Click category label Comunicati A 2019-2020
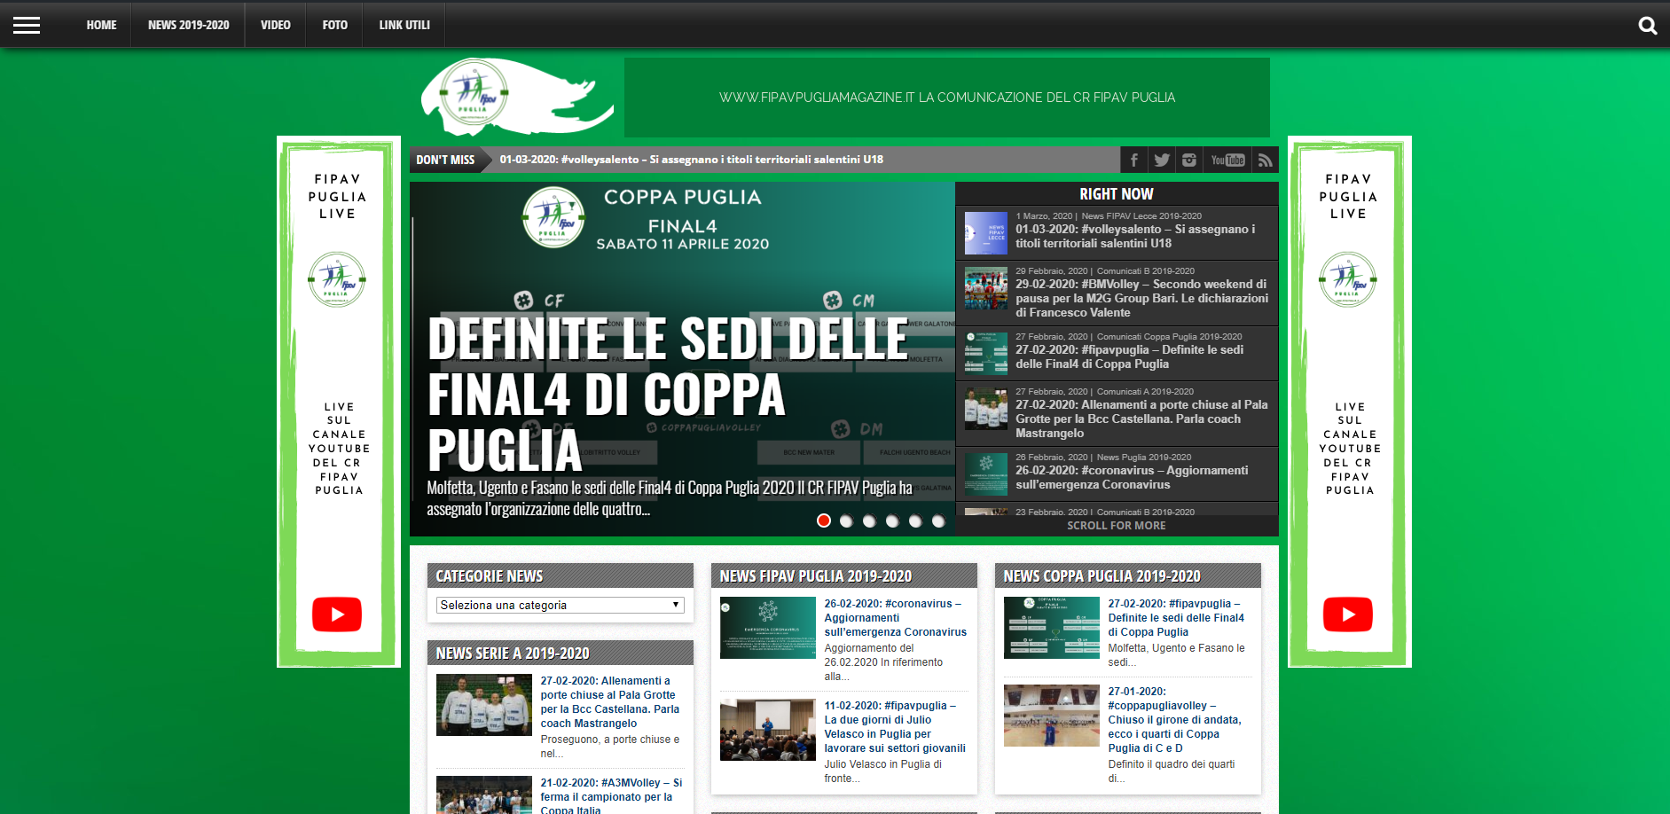Image resolution: width=1670 pixels, height=814 pixels. click(x=1145, y=392)
